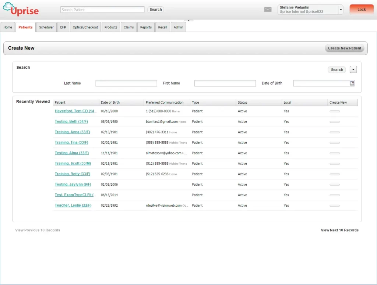Go to the Optical/Checkout tab
377x285 pixels.
[x=85, y=27]
